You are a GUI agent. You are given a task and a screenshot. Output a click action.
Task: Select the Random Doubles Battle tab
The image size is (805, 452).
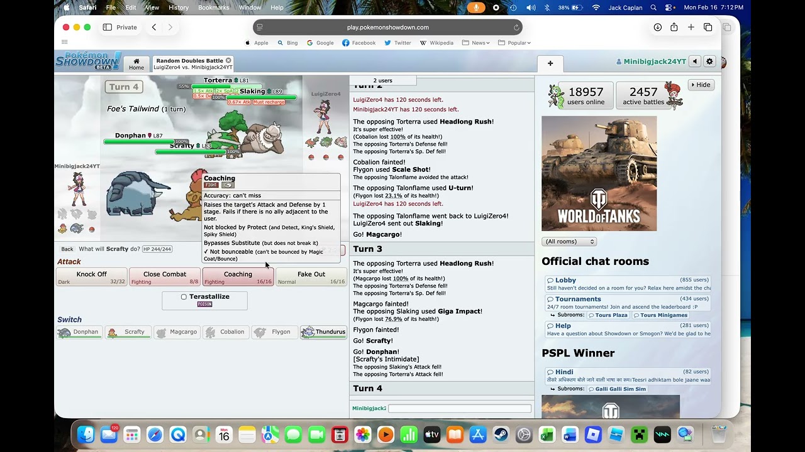[193, 64]
